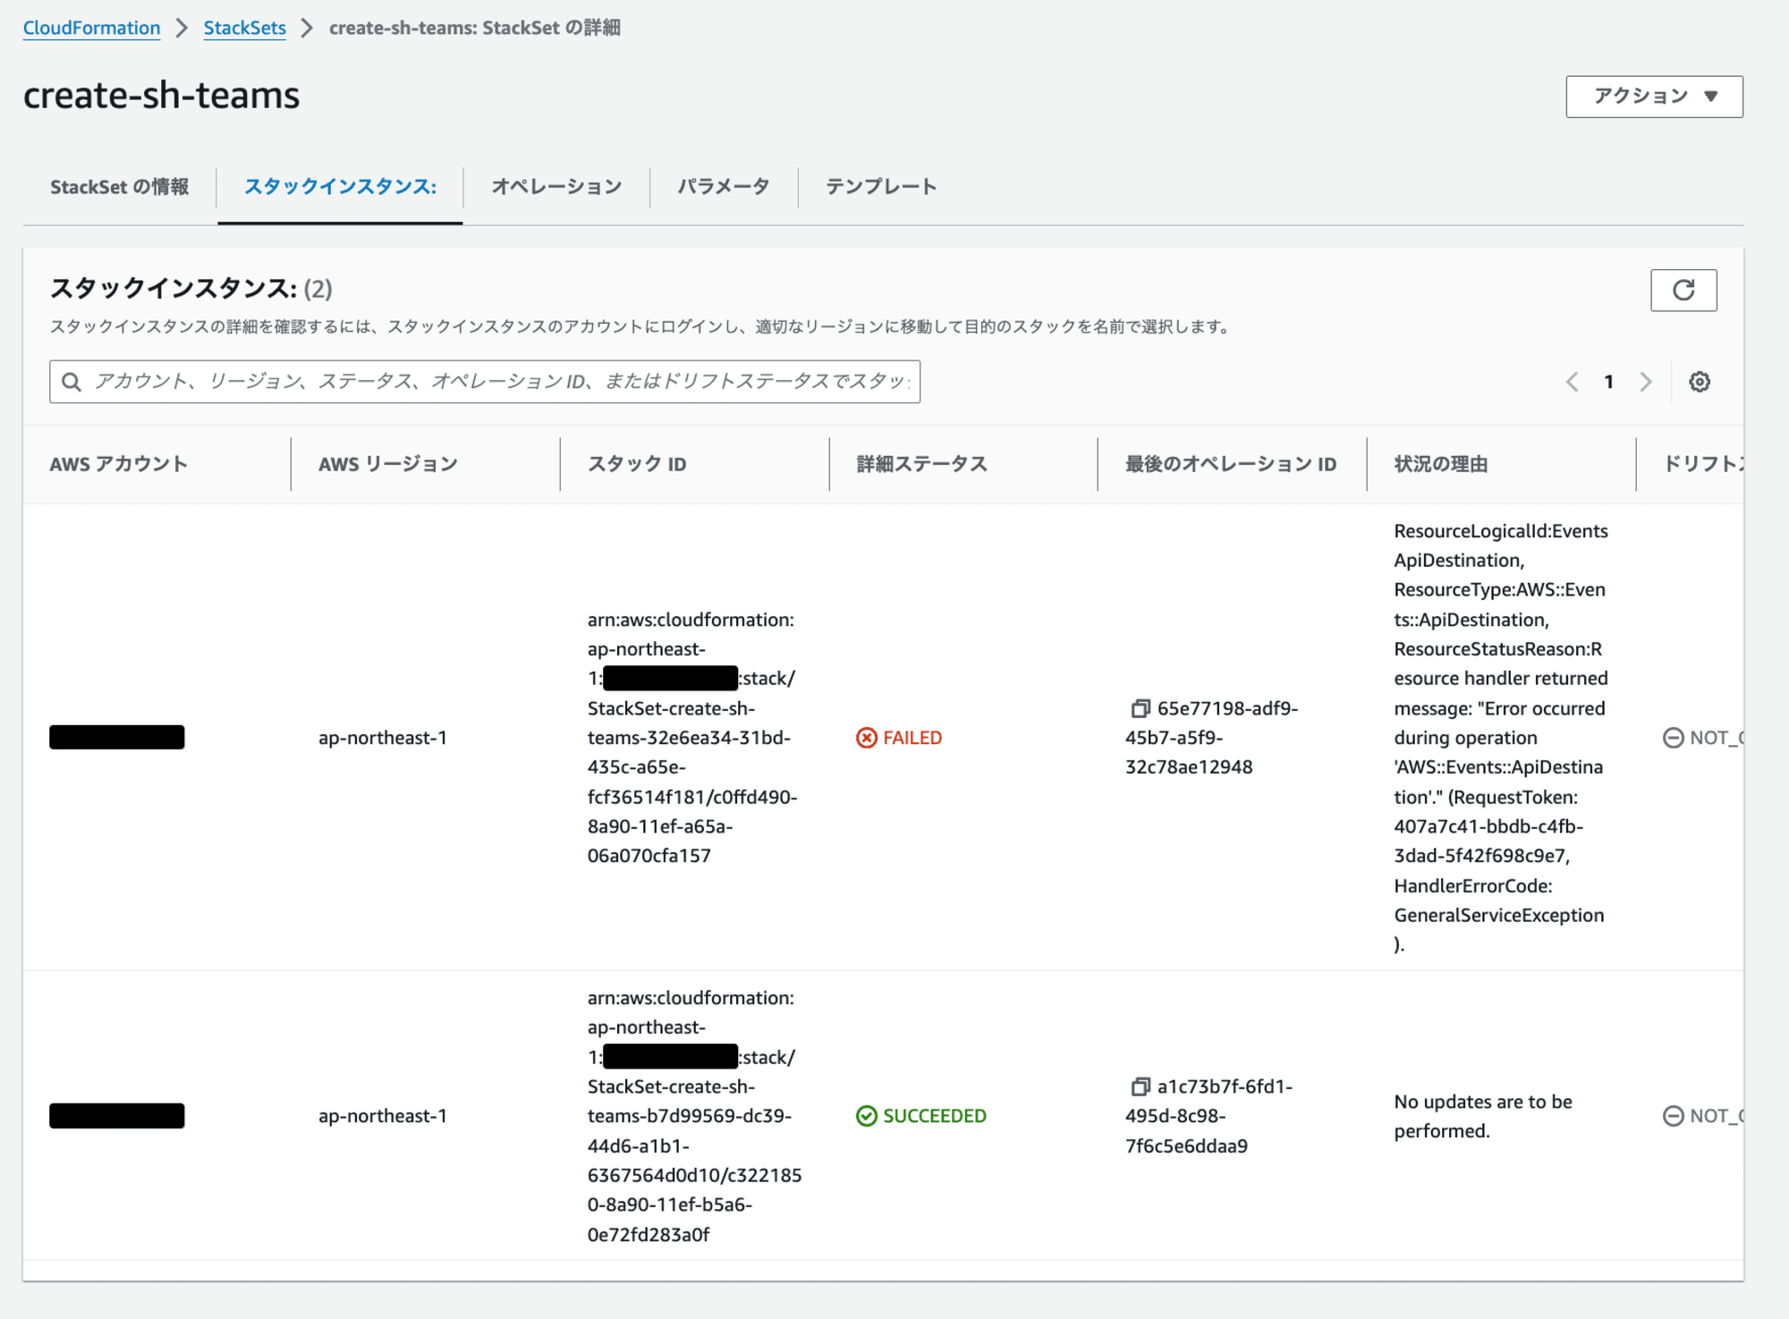Switch to the テンプレート tab
The image size is (1789, 1319).
click(881, 187)
